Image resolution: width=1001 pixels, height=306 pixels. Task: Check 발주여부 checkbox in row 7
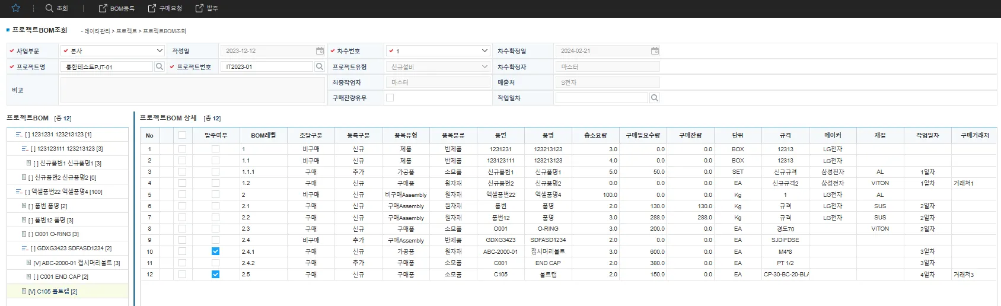[x=215, y=218]
